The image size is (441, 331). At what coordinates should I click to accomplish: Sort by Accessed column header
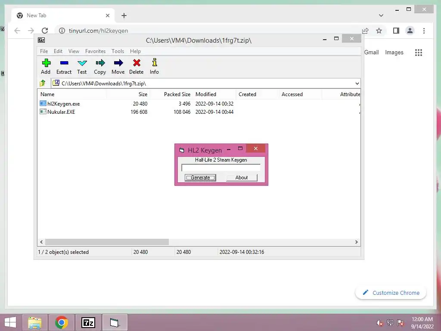point(300,94)
